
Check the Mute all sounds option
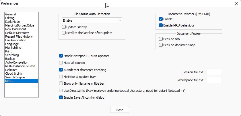pos(61,63)
